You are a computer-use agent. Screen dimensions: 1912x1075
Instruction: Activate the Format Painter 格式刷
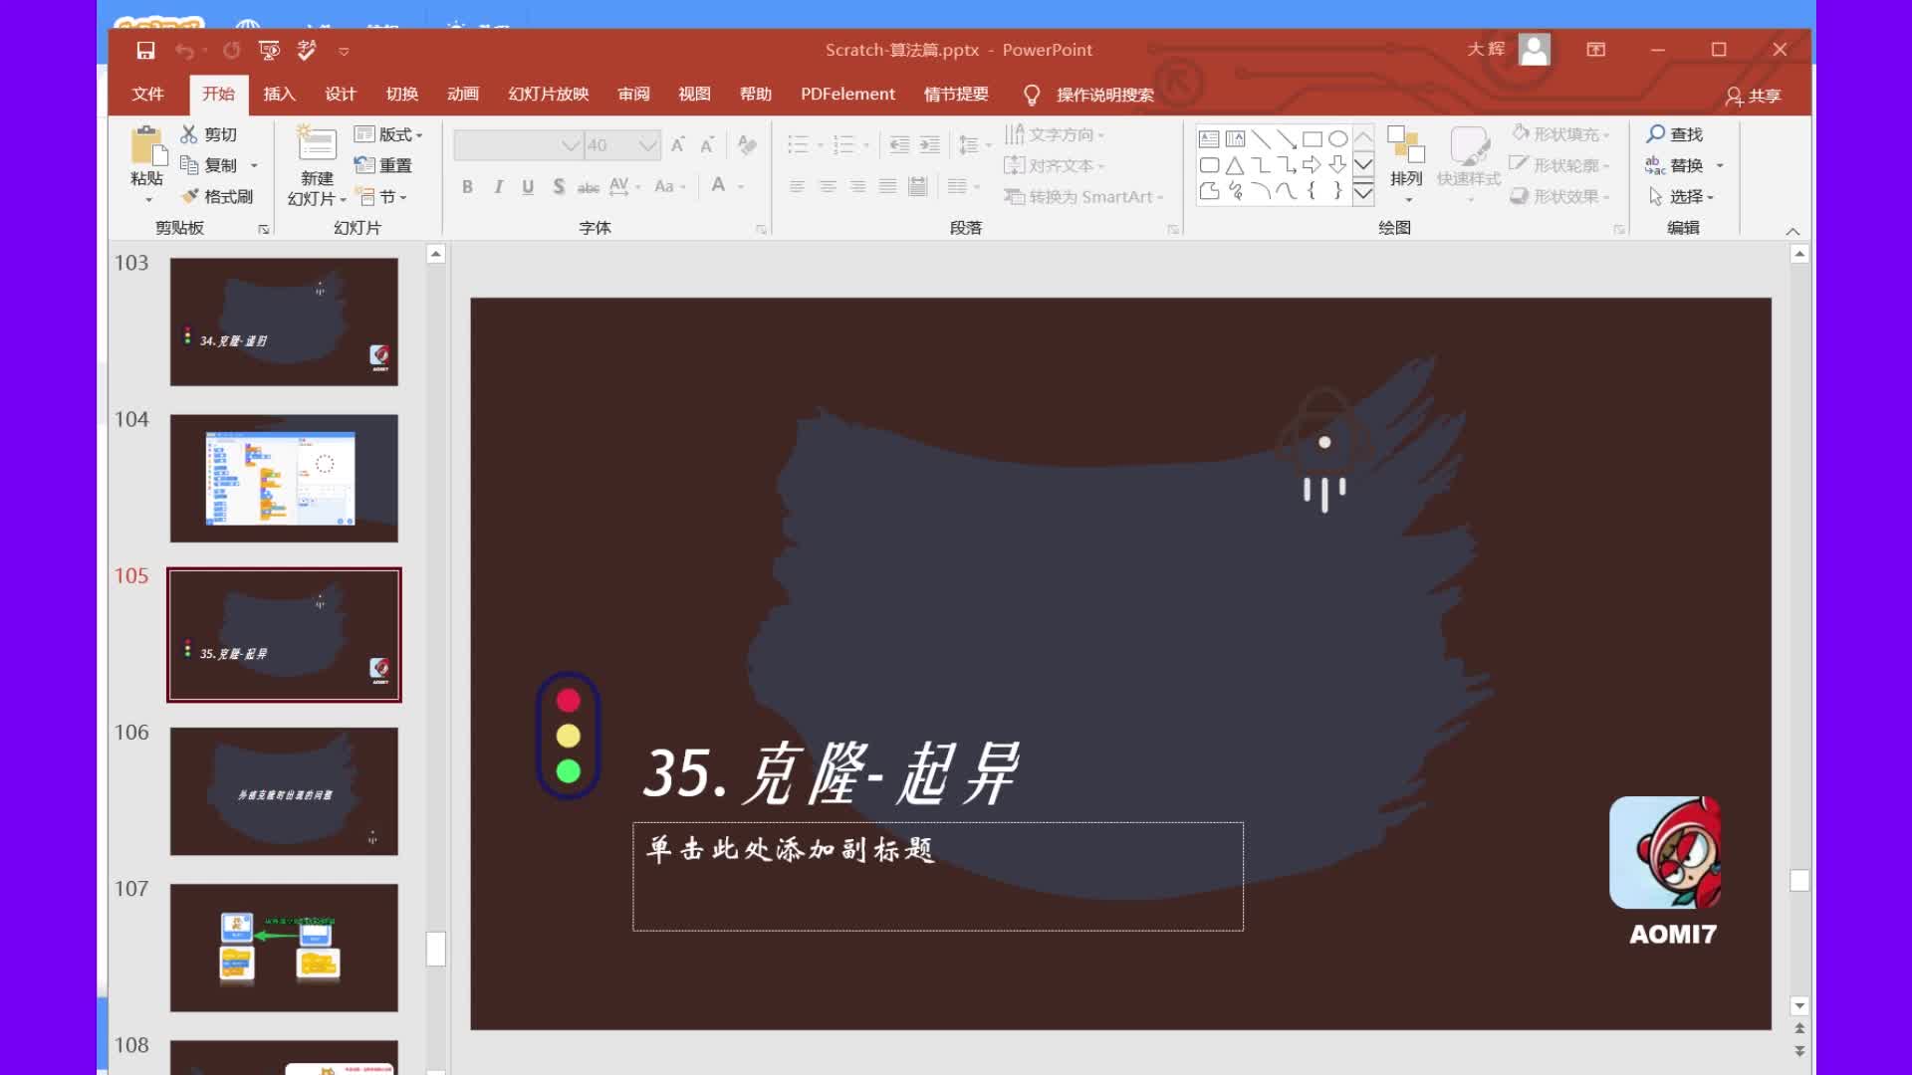(x=217, y=197)
